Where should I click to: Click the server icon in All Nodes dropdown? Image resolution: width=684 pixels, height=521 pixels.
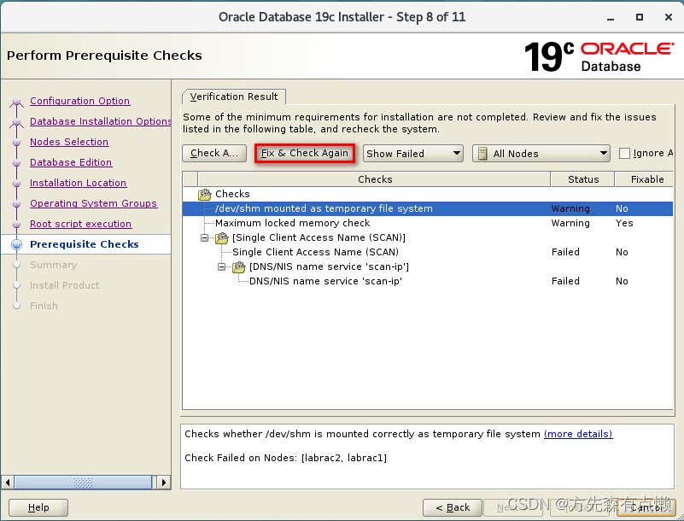[482, 154]
